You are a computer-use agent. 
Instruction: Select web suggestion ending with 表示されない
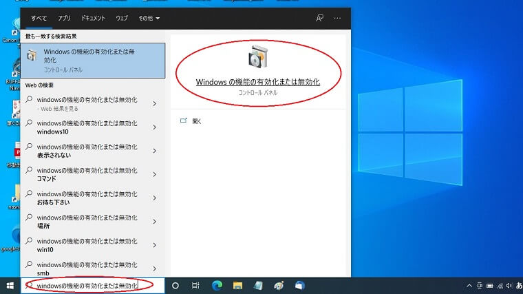(x=86, y=151)
